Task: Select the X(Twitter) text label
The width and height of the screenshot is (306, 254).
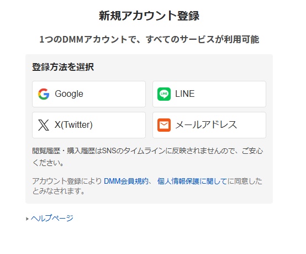Action: (x=73, y=125)
